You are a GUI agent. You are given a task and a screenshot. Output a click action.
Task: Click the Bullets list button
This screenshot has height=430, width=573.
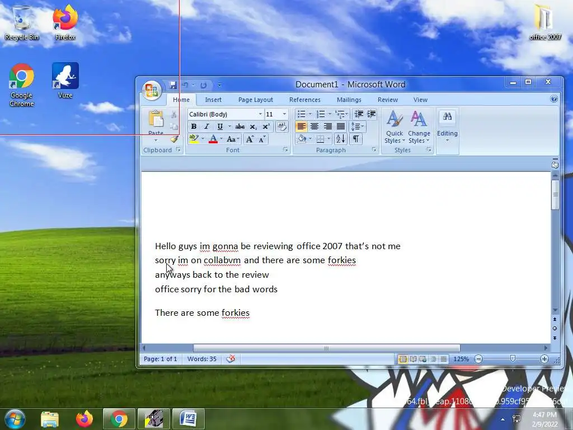[302, 114]
